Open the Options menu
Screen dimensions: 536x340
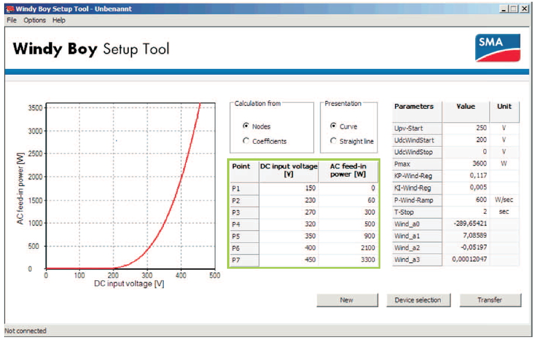(x=35, y=20)
